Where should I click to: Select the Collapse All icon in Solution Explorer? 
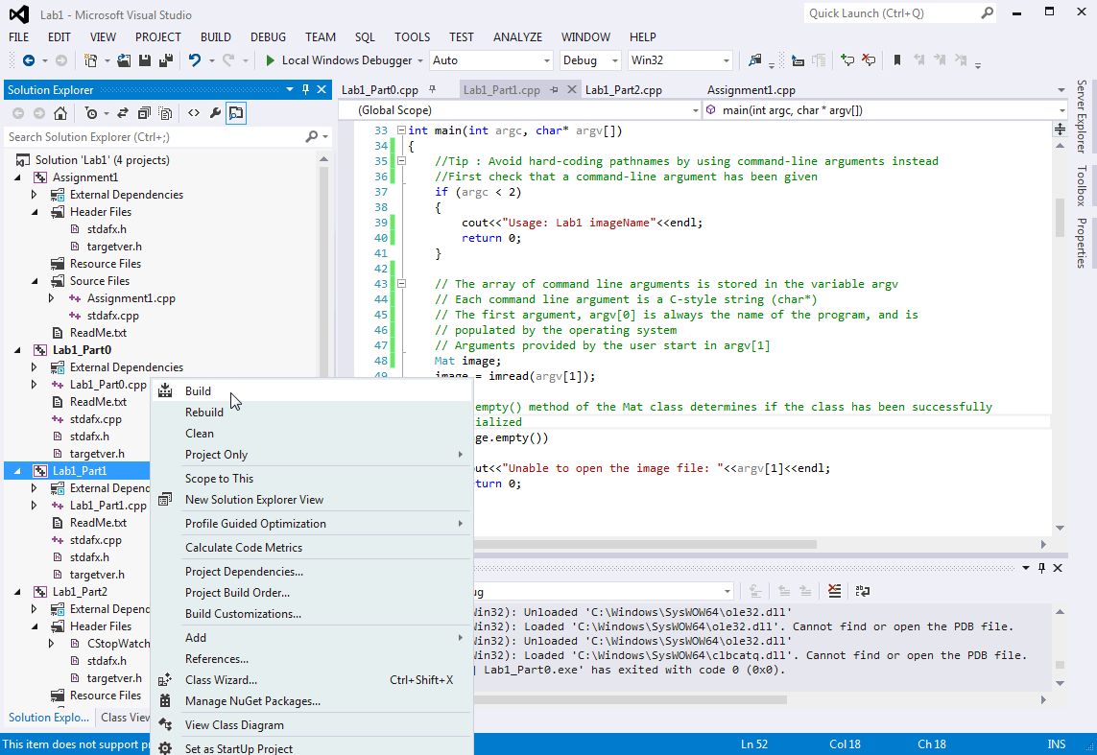point(144,113)
